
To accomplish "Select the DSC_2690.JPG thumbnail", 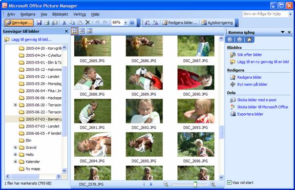I will tap(196, 78).
